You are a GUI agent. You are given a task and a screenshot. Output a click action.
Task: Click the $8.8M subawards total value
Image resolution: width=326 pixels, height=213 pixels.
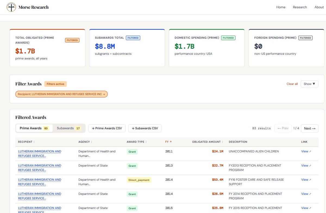click(105, 46)
